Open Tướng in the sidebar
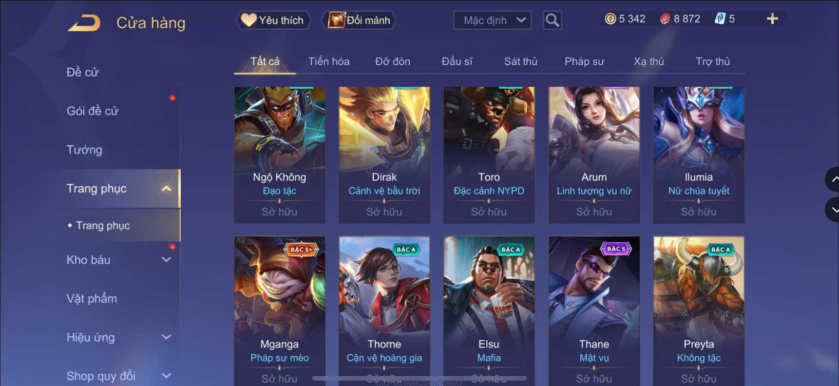This screenshot has width=839, height=386. (x=84, y=150)
